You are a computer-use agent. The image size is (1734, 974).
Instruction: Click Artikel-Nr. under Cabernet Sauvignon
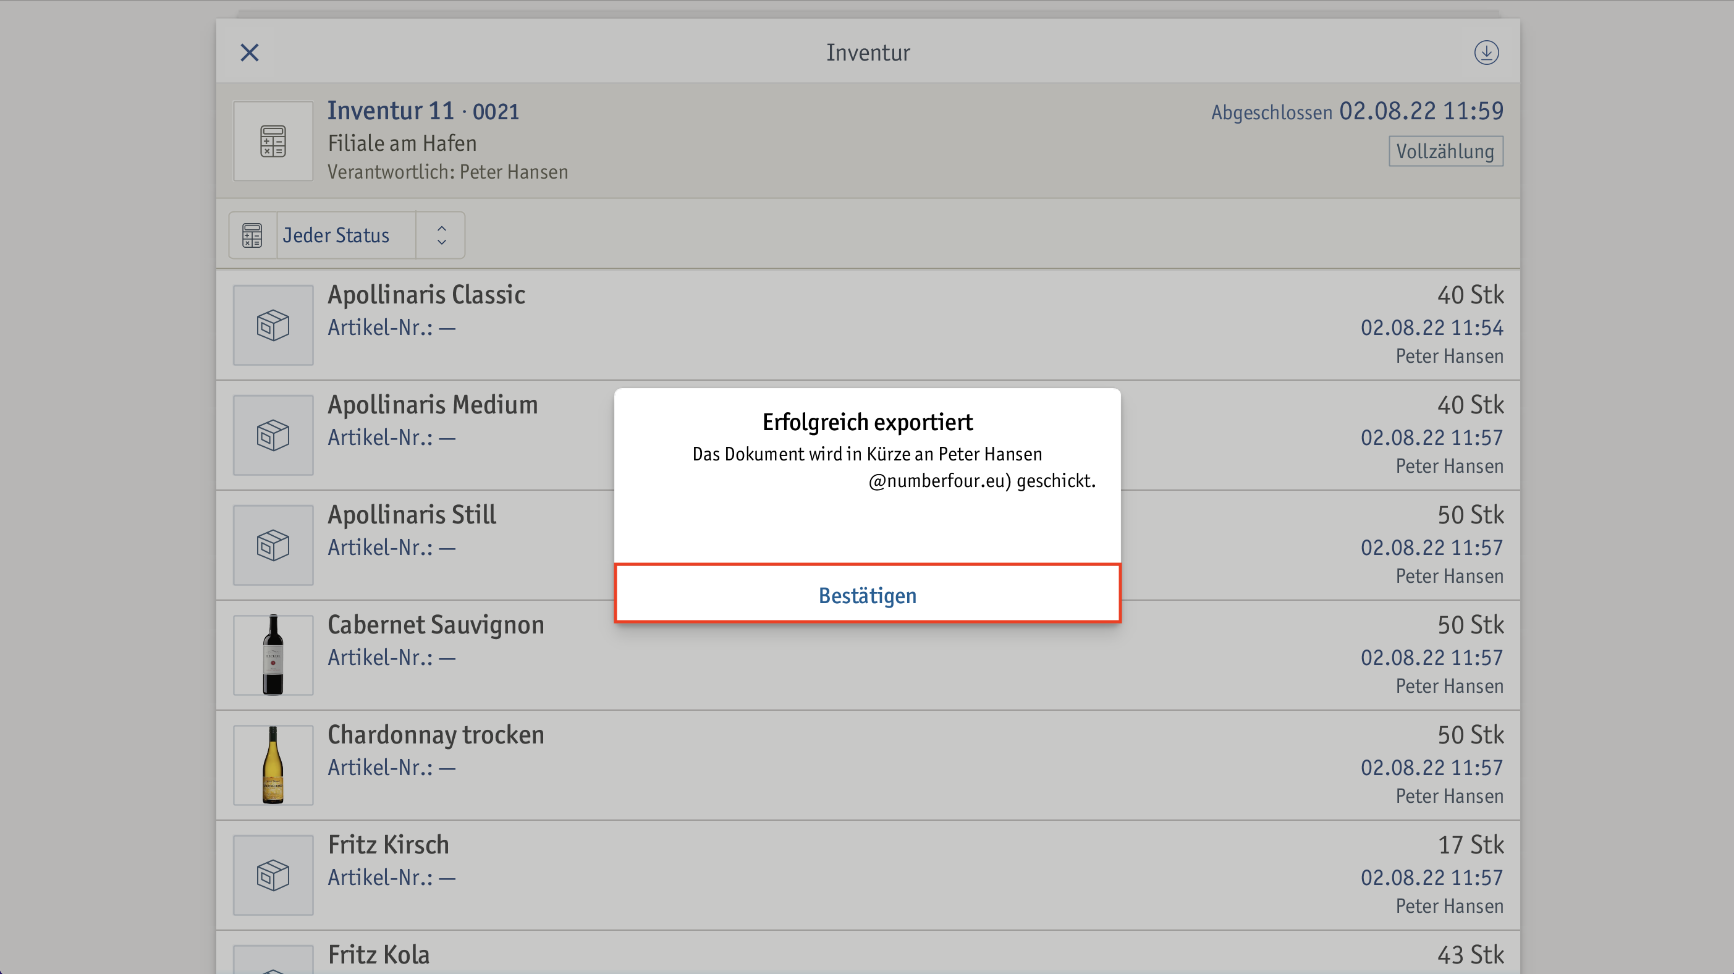click(392, 658)
